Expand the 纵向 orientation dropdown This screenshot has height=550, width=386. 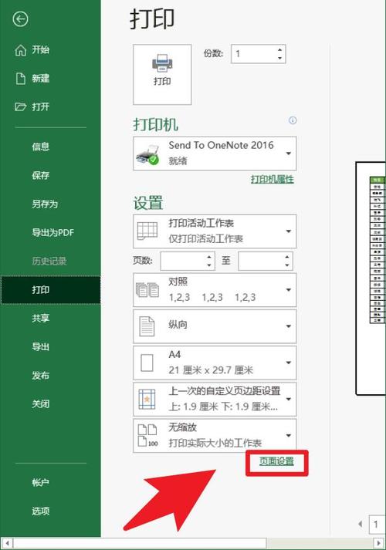pos(215,326)
